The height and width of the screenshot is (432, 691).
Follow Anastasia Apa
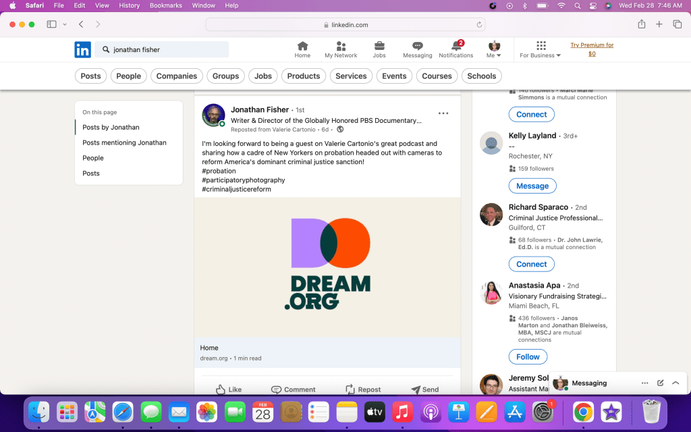point(528,356)
